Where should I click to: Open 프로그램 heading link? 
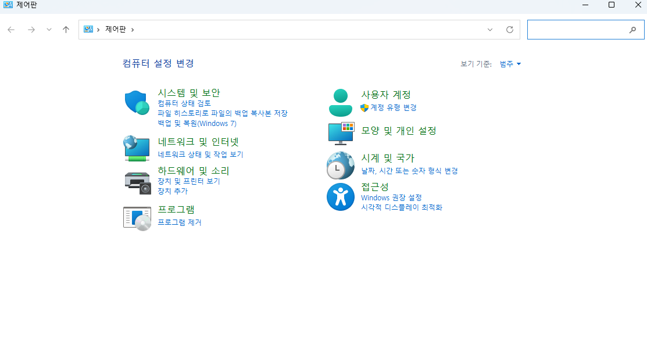point(176,209)
